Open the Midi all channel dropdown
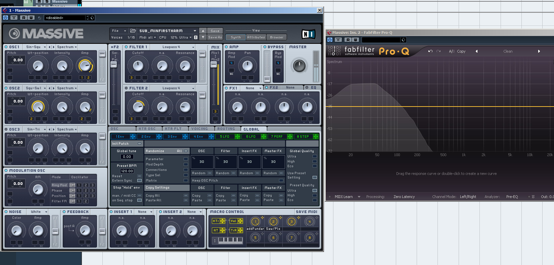The width and height of the screenshot is (554, 265). [x=148, y=37]
